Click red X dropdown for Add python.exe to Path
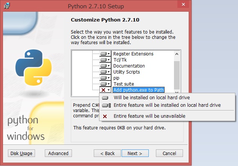Image resolution: width=238 pixels, height=166 pixels. point(105,90)
